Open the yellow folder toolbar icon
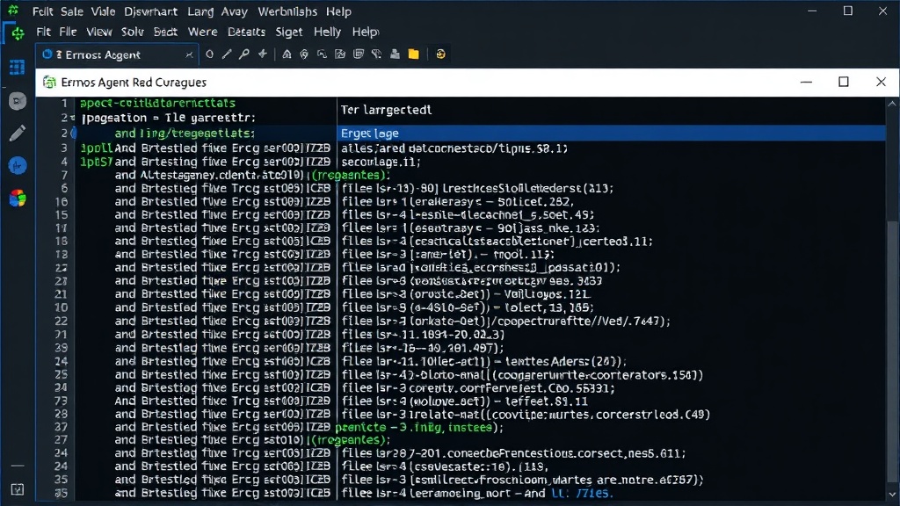Image resolution: width=900 pixels, height=506 pixels. 413,54
